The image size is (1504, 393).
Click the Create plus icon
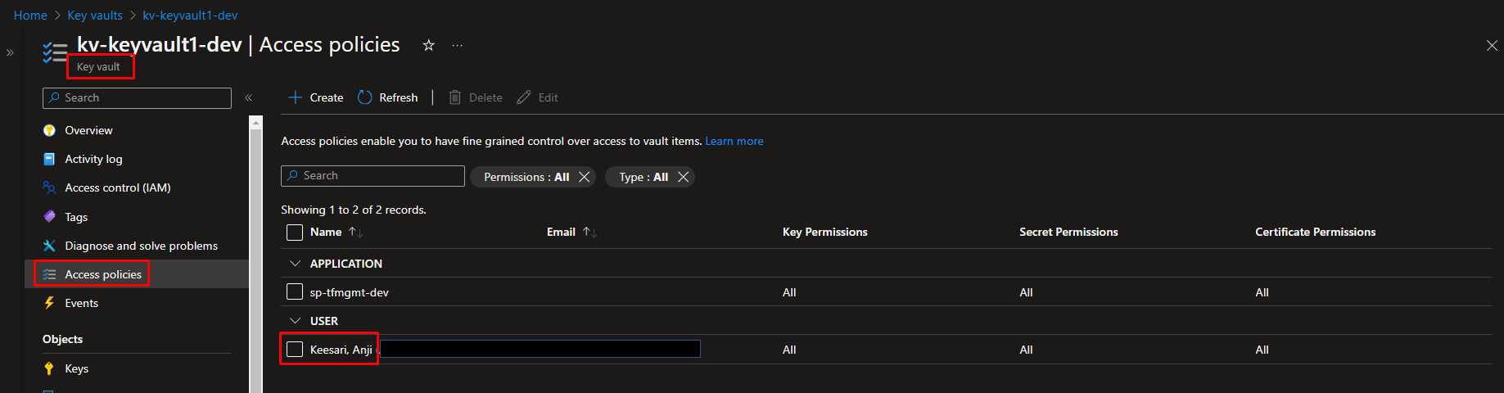pyautogui.click(x=296, y=97)
